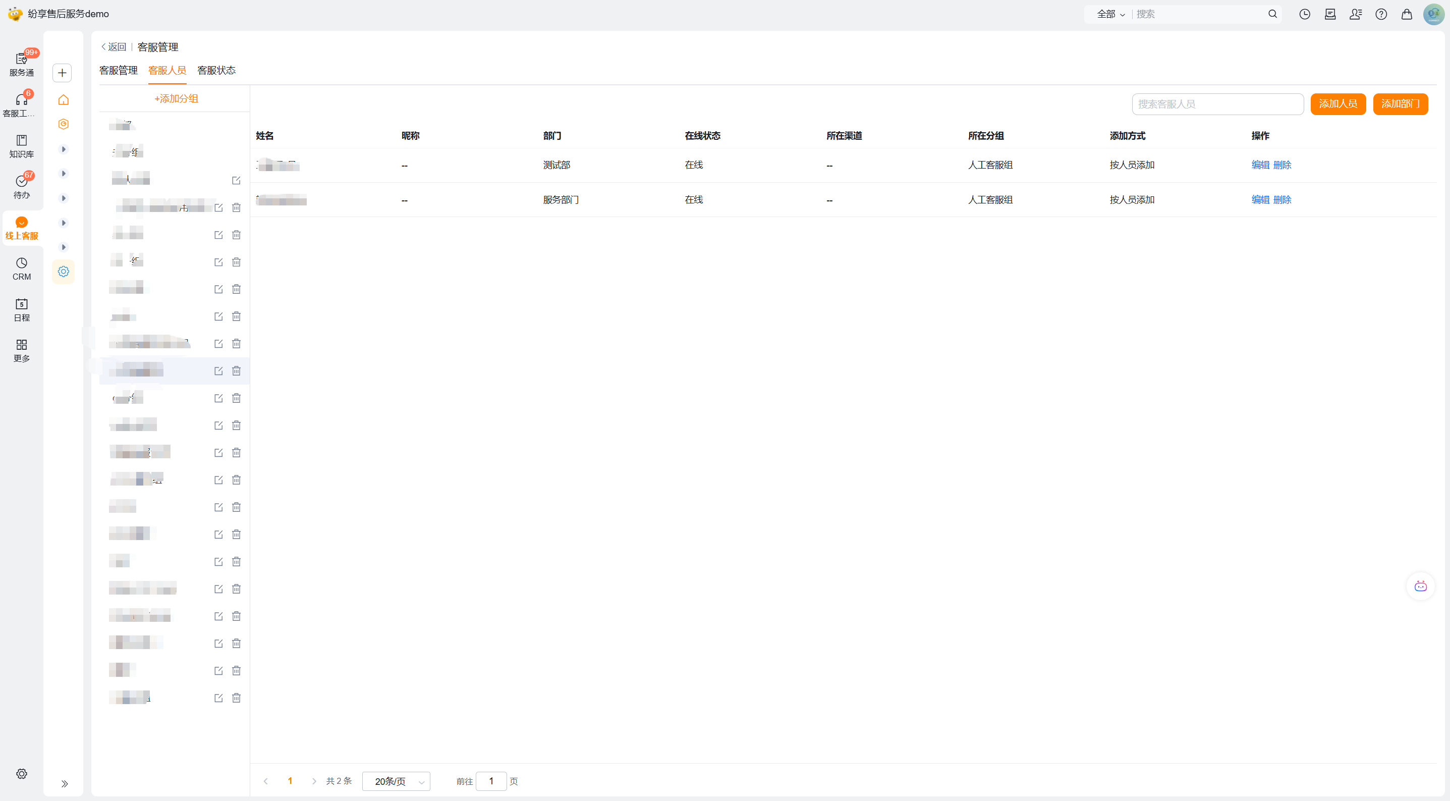Expand the secondary sidebar with double chevron
The width and height of the screenshot is (1450, 801).
tap(64, 783)
